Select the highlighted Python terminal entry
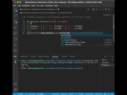Screen dimensions: 127x95 tap(107, 65)
